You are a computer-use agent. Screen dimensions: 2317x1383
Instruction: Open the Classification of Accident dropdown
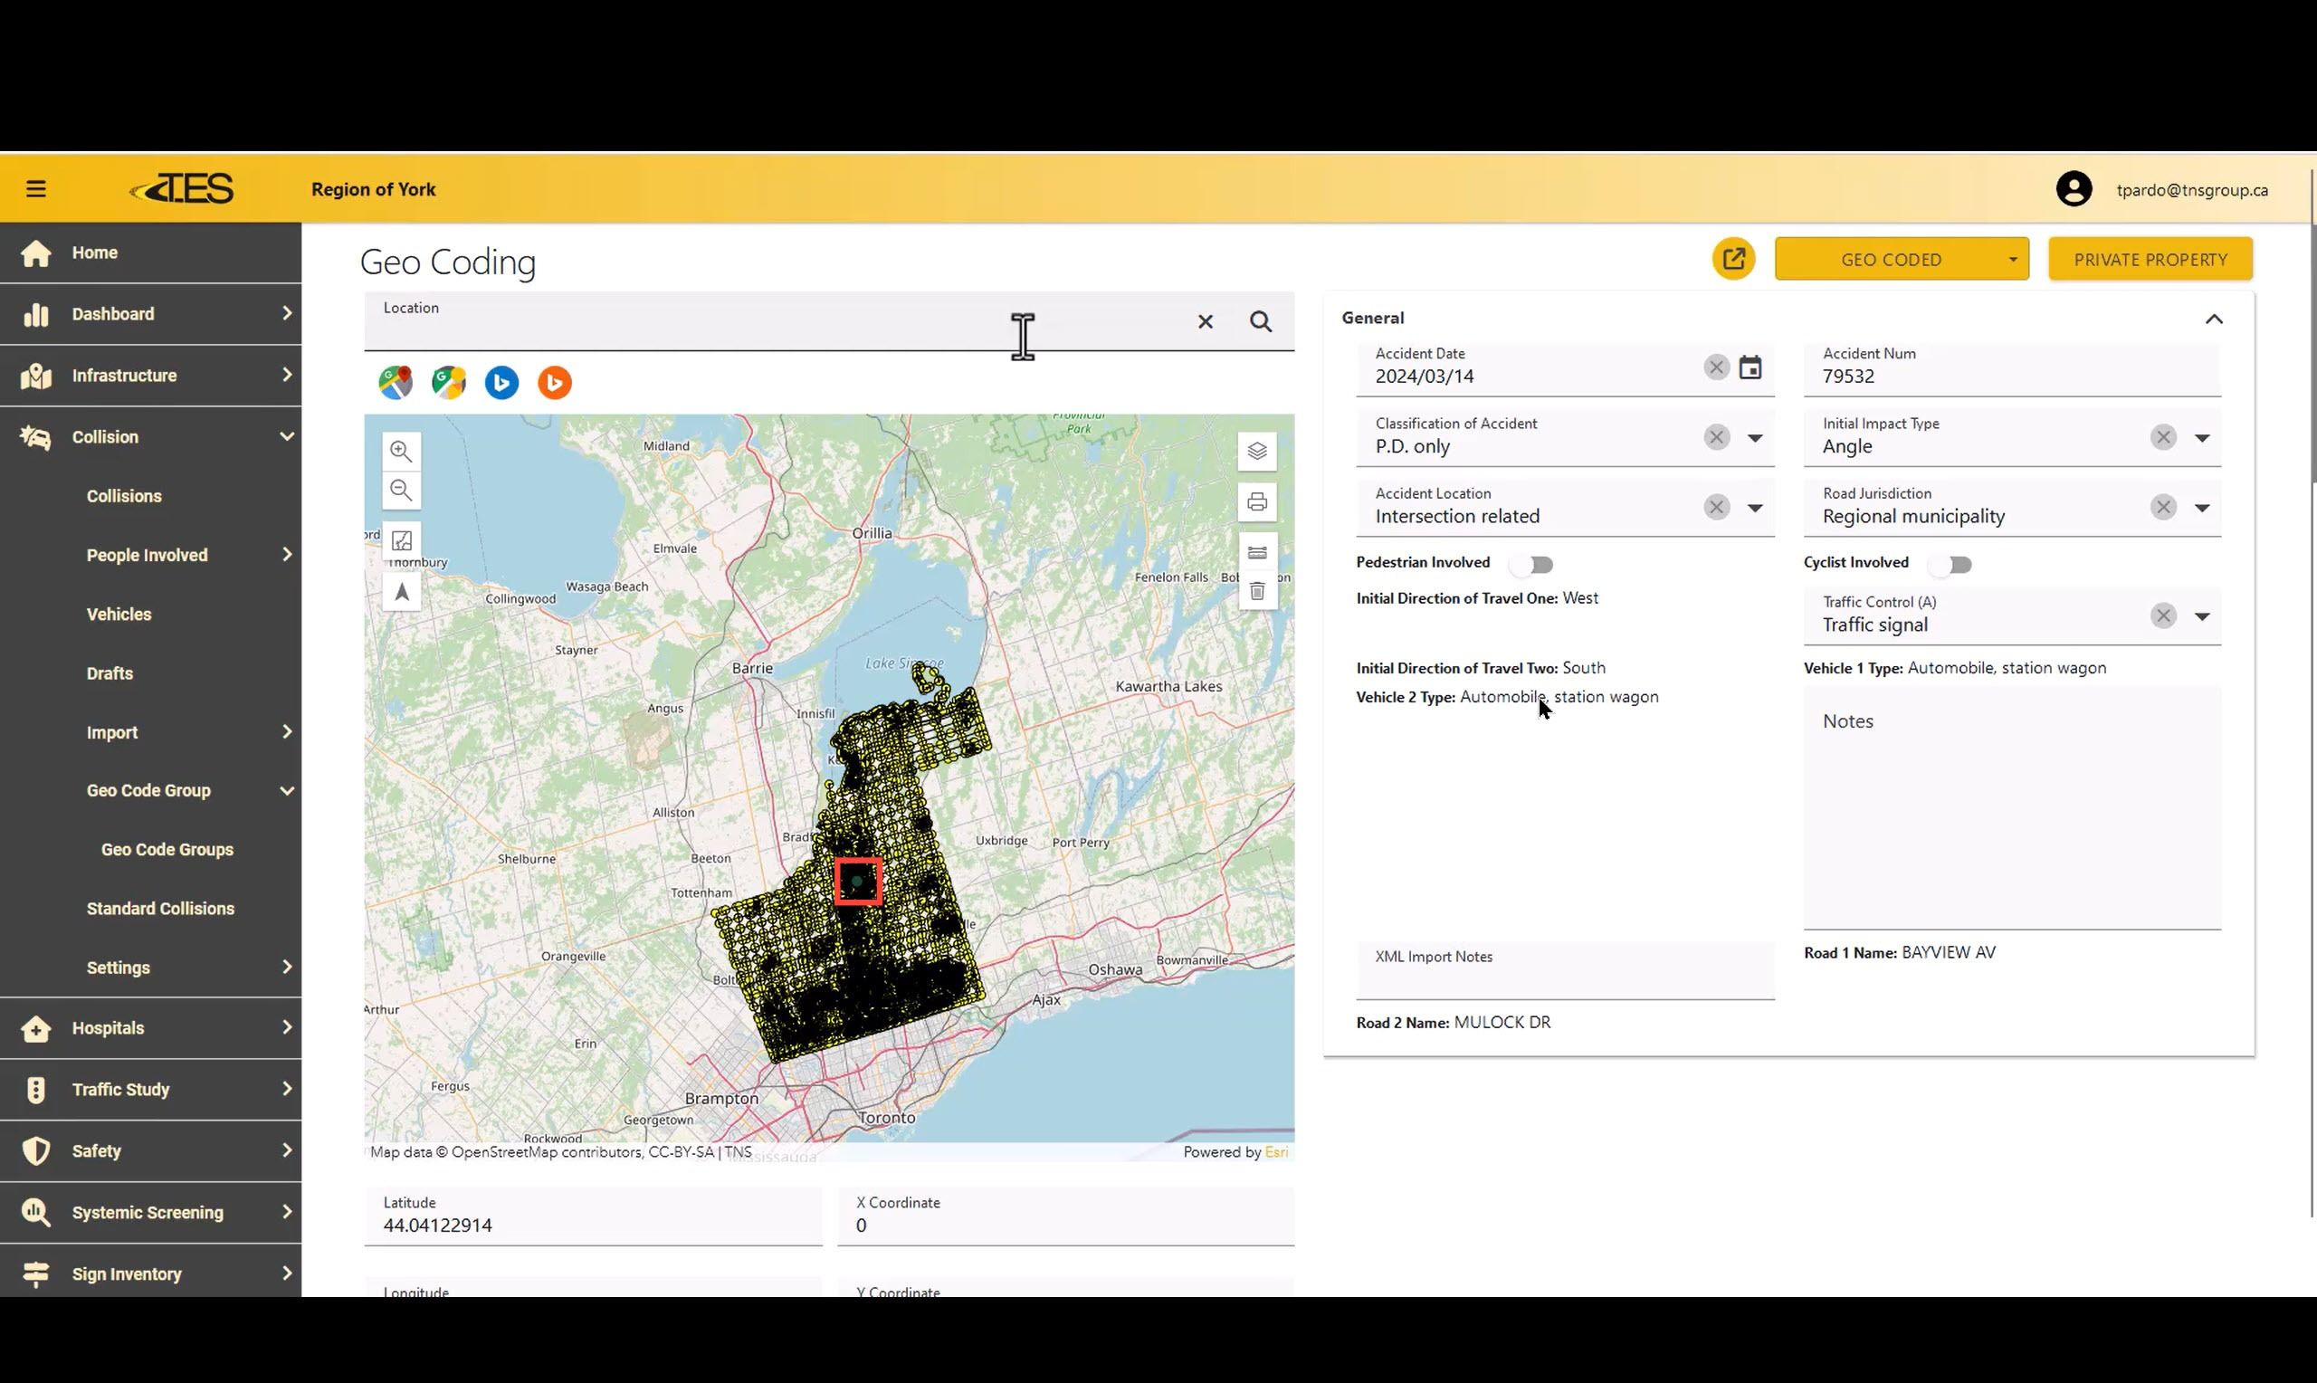coord(1754,438)
